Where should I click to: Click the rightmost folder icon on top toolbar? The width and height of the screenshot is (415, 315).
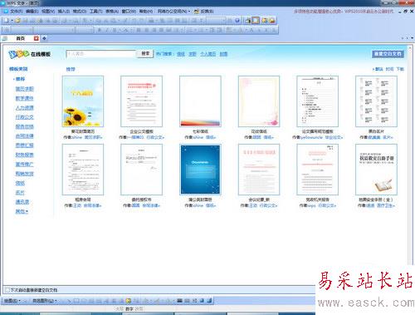click(x=272, y=20)
